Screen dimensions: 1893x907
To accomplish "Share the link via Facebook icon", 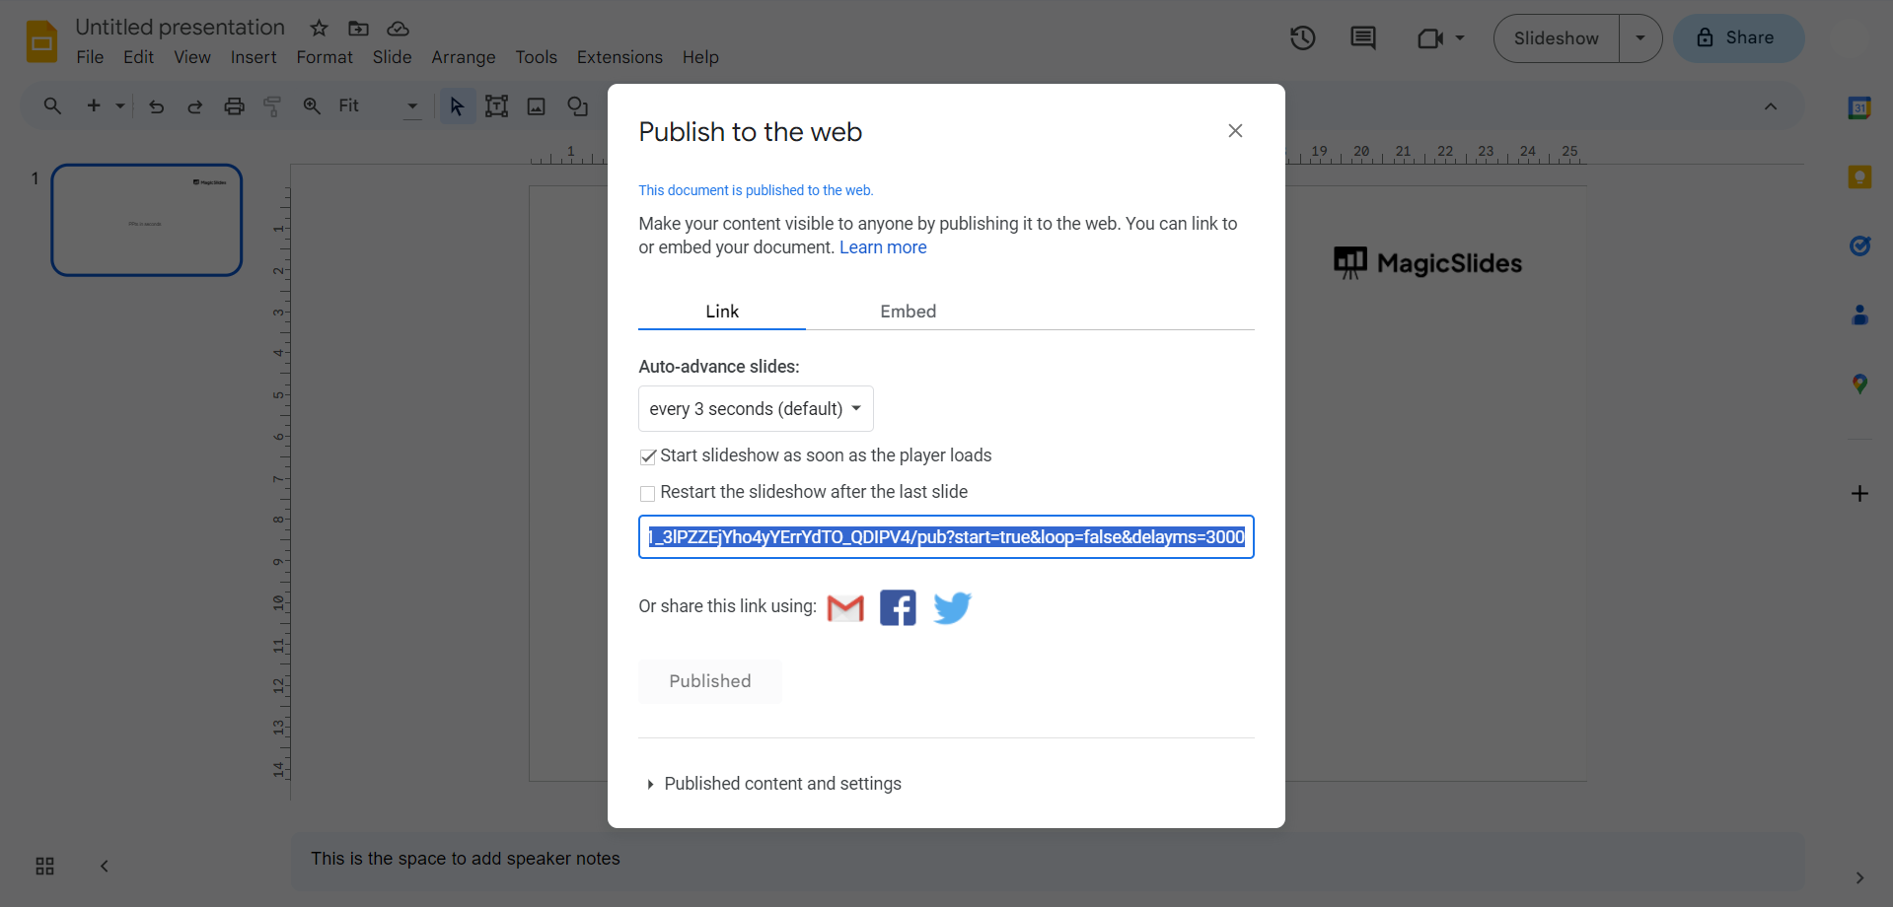I will click(898, 608).
